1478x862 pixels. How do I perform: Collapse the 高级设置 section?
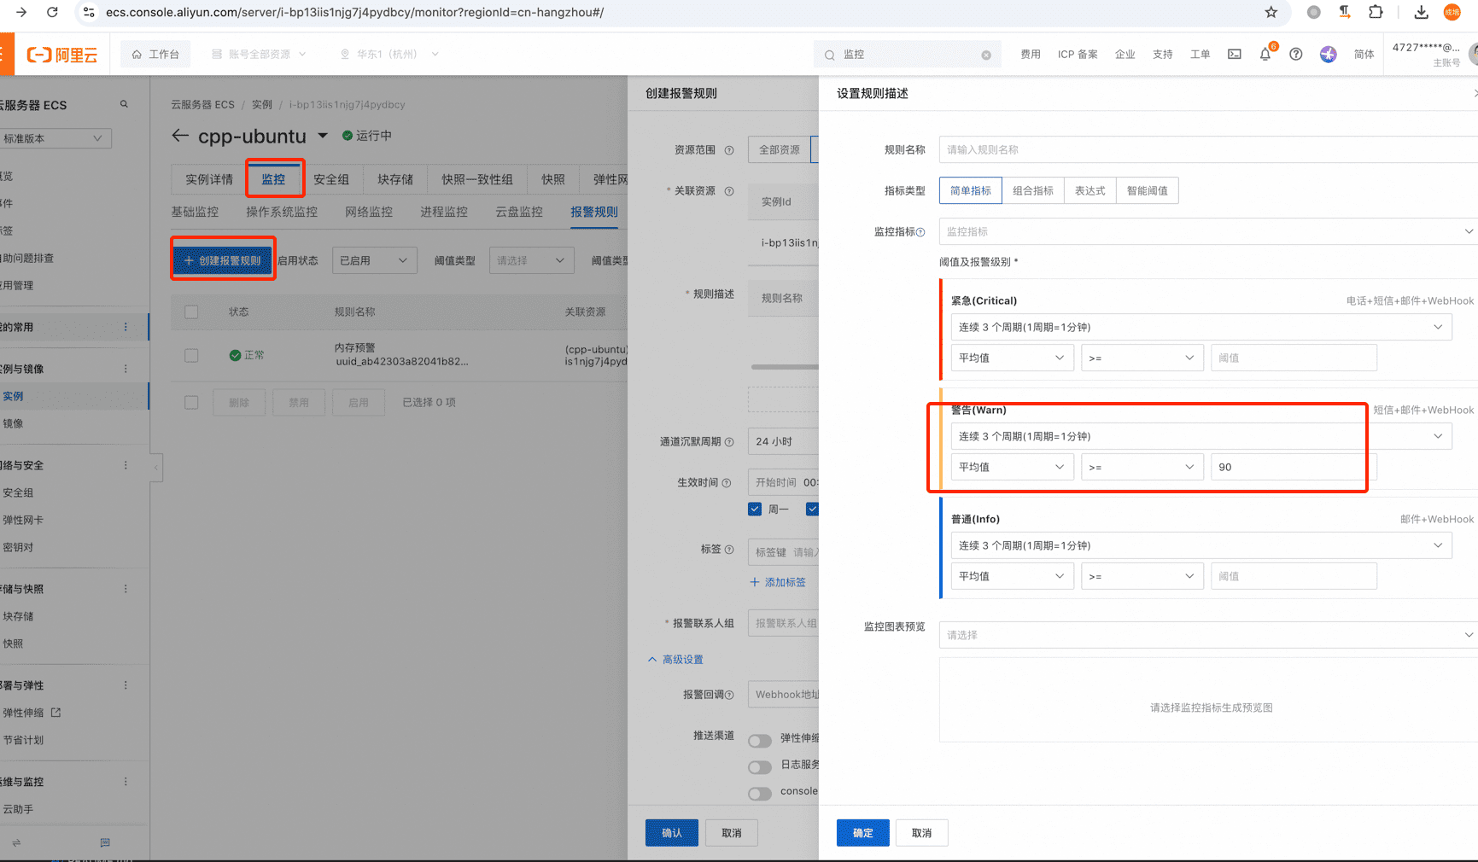point(675,660)
